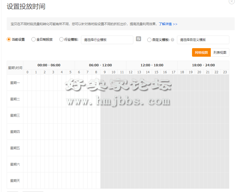The width and height of the screenshot is (236, 192).
Task: Select the 当前设置 radio button
Action: (9, 40)
